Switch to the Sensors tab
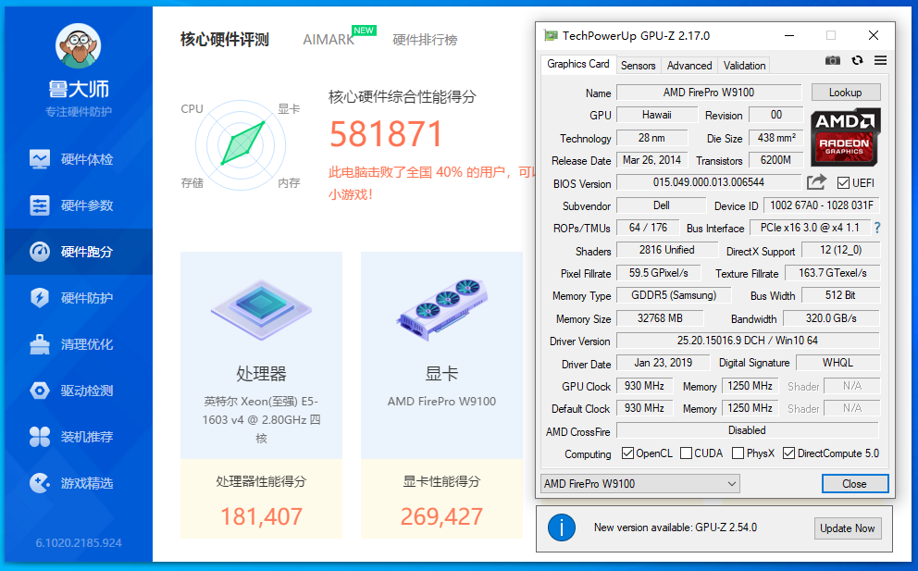Viewport: 918px width, 571px height. pos(639,66)
